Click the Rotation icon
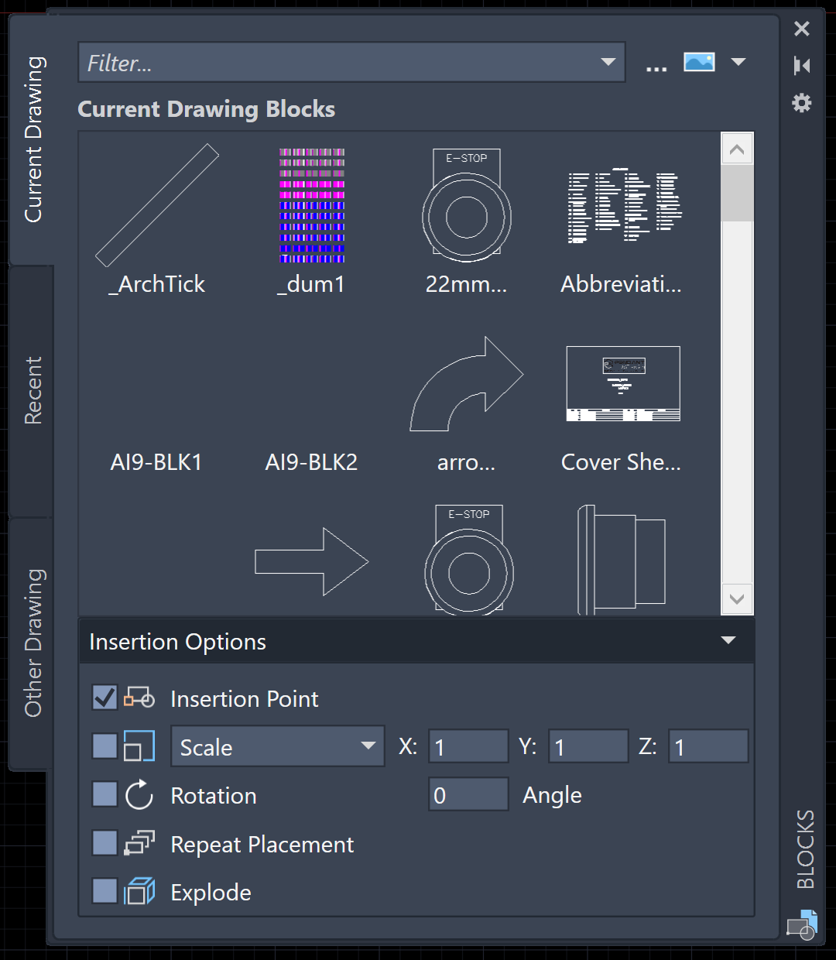Image resolution: width=836 pixels, height=960 pixels. click(x=139, y=794)
